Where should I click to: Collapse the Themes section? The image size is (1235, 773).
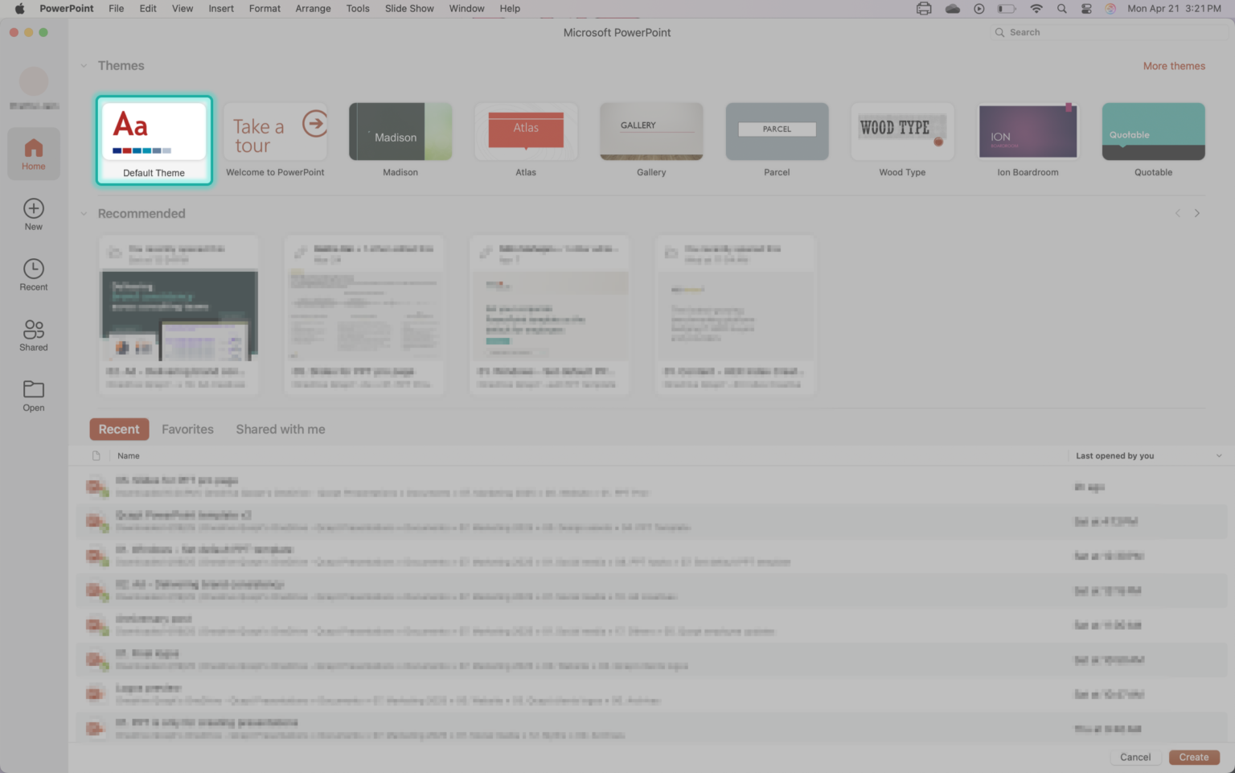tap(84, 66)
